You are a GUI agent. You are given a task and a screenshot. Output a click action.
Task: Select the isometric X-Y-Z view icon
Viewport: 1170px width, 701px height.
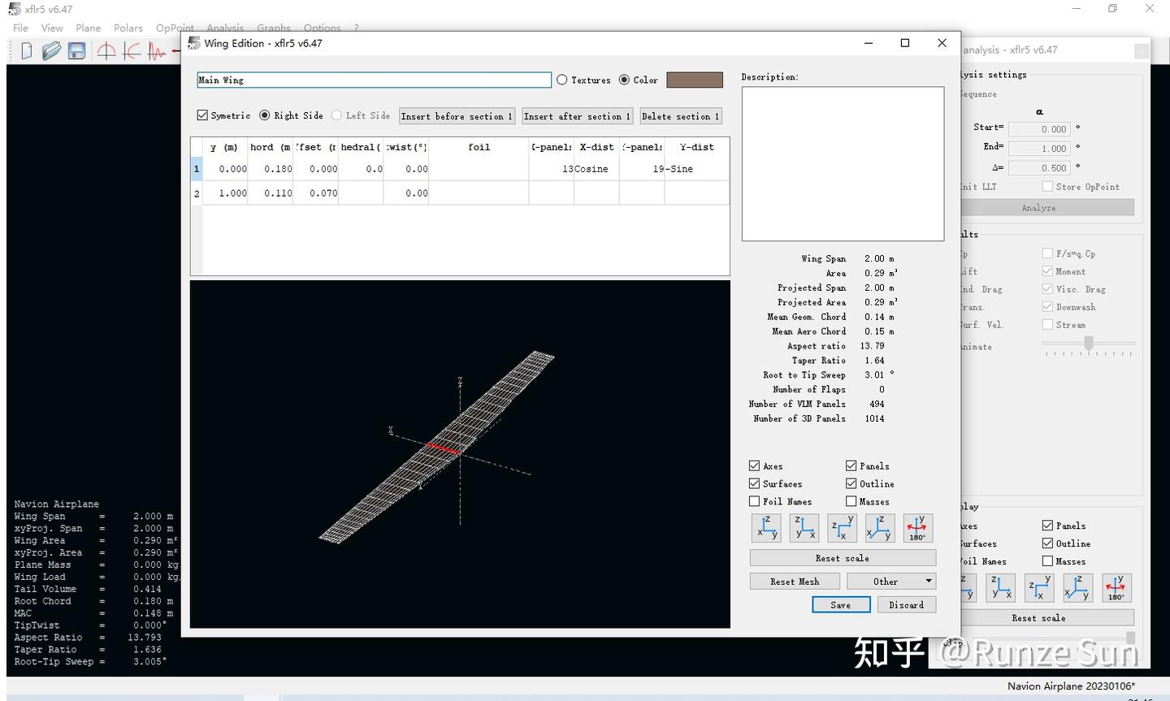point(879,527)
